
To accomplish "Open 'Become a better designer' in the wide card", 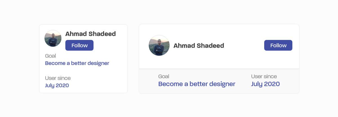I will [x=197, y=84].
